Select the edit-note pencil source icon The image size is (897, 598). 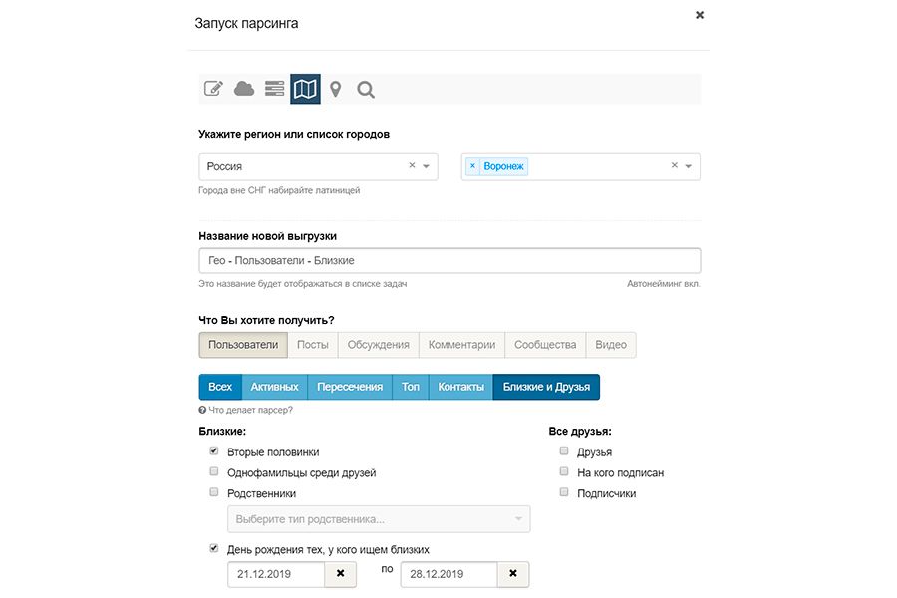(x=213, y=89)
